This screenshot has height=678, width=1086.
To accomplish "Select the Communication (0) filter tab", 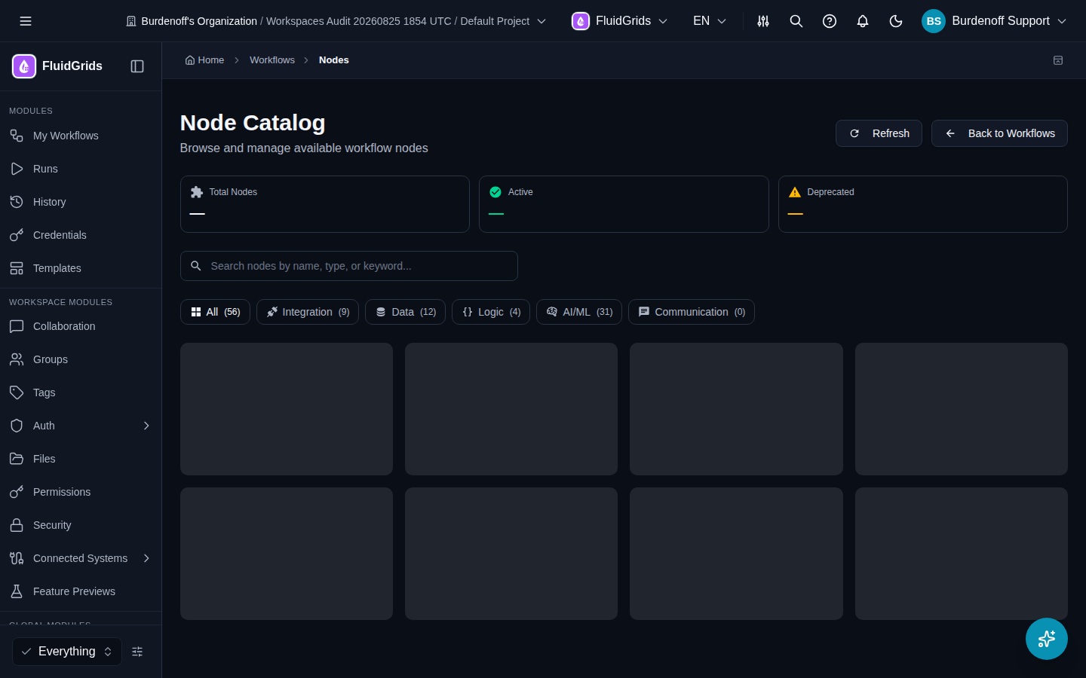I will (x=692, y=312).
